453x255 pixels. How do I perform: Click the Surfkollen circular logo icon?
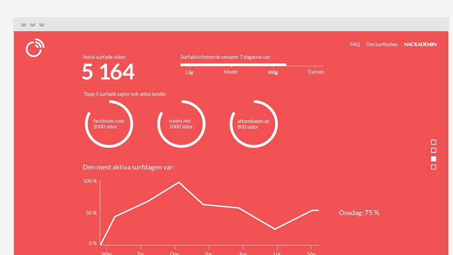click(35, 48)
